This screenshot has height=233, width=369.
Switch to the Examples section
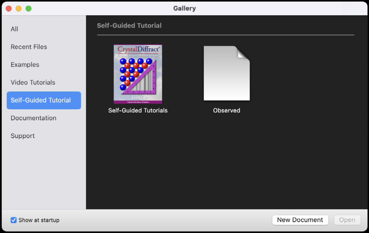25,65
